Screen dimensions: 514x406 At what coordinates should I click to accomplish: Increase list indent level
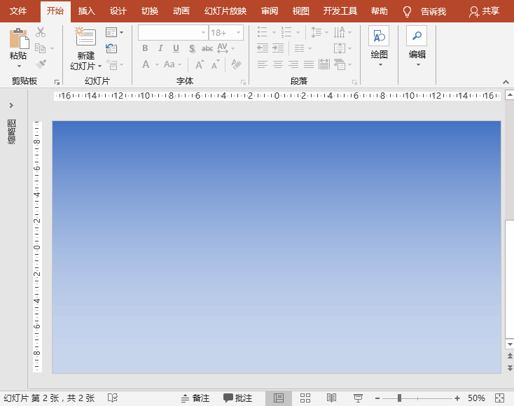tap(278, 48)
